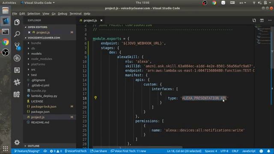Screen dimensions: 274x154
Task: Open .gitlab-ci.yml in explorer
Action: (x=40, y=85)
